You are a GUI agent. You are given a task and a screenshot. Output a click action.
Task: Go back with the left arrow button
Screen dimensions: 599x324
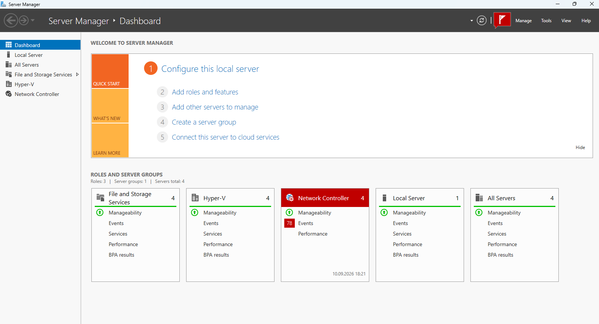pos(11,20)
